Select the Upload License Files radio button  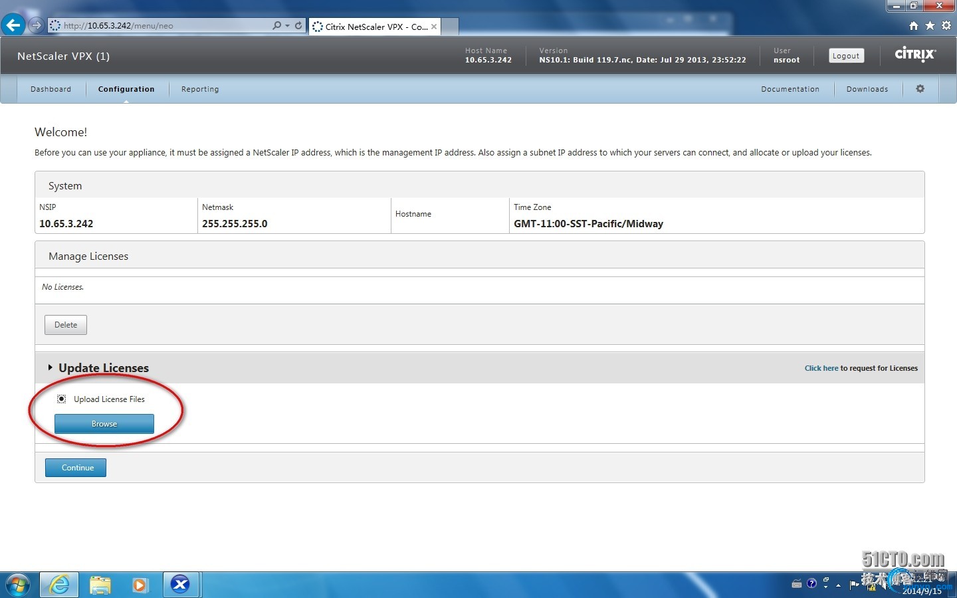61,399
